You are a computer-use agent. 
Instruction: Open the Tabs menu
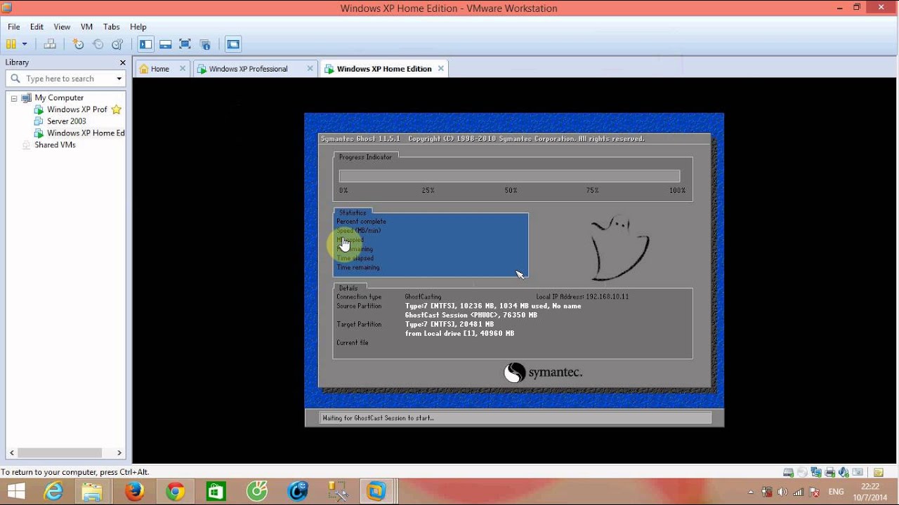(112, 27)
